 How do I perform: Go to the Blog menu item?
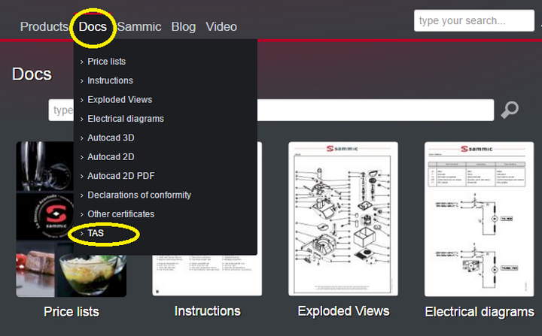click(183, 26)
